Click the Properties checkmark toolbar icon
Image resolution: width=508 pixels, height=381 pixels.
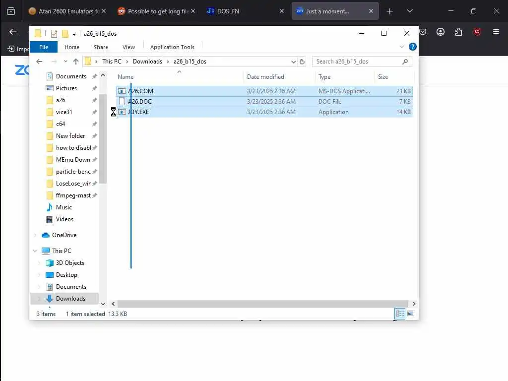click(54, 34)
